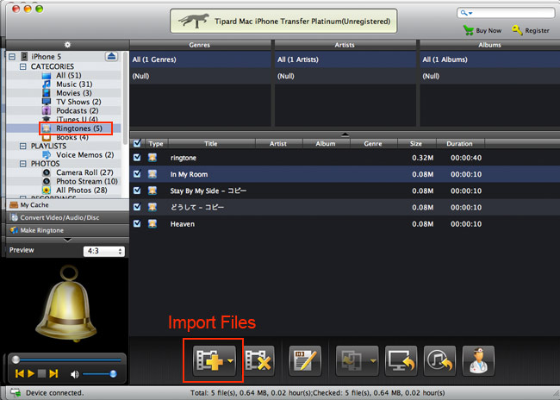560x400 pixels.
Task: Collapse the PHOTOS tree section
Action: point(23,164)
